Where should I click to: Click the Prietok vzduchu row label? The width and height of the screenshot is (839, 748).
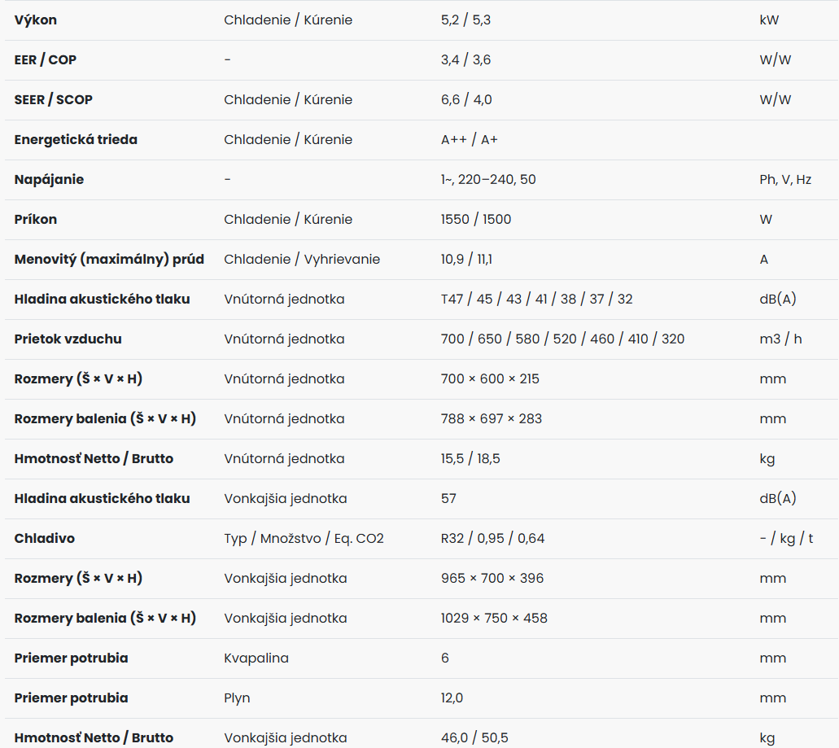tap(68, 339)
